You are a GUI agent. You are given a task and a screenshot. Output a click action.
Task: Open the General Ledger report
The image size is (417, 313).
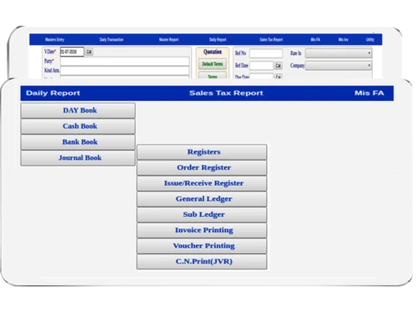pyautogui.click(x=202, y=199)
